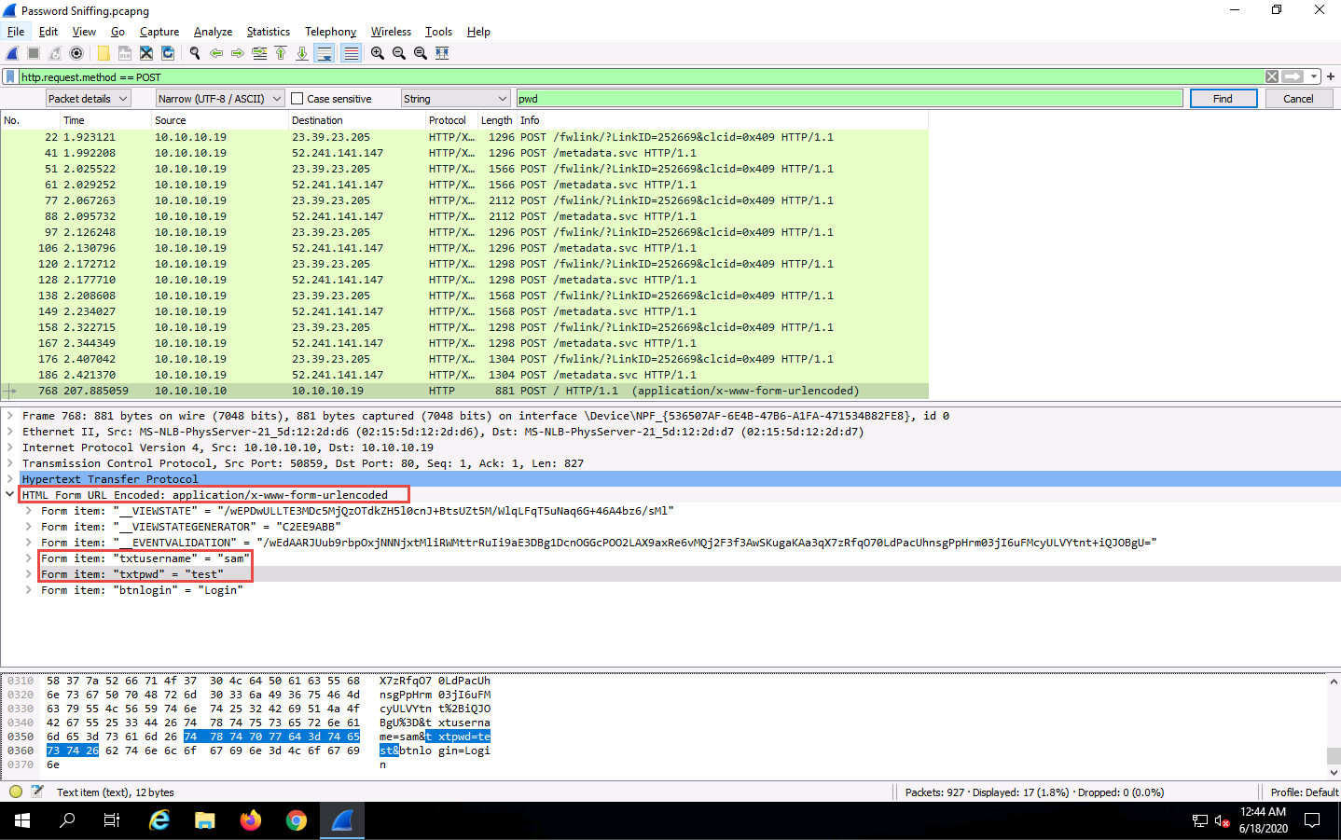
Task: Open Internet Explorer from taskbar
Action: point(159,820)
